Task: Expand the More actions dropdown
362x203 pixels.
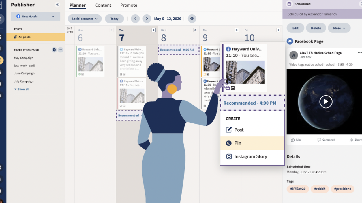Action: coord(339,28)
